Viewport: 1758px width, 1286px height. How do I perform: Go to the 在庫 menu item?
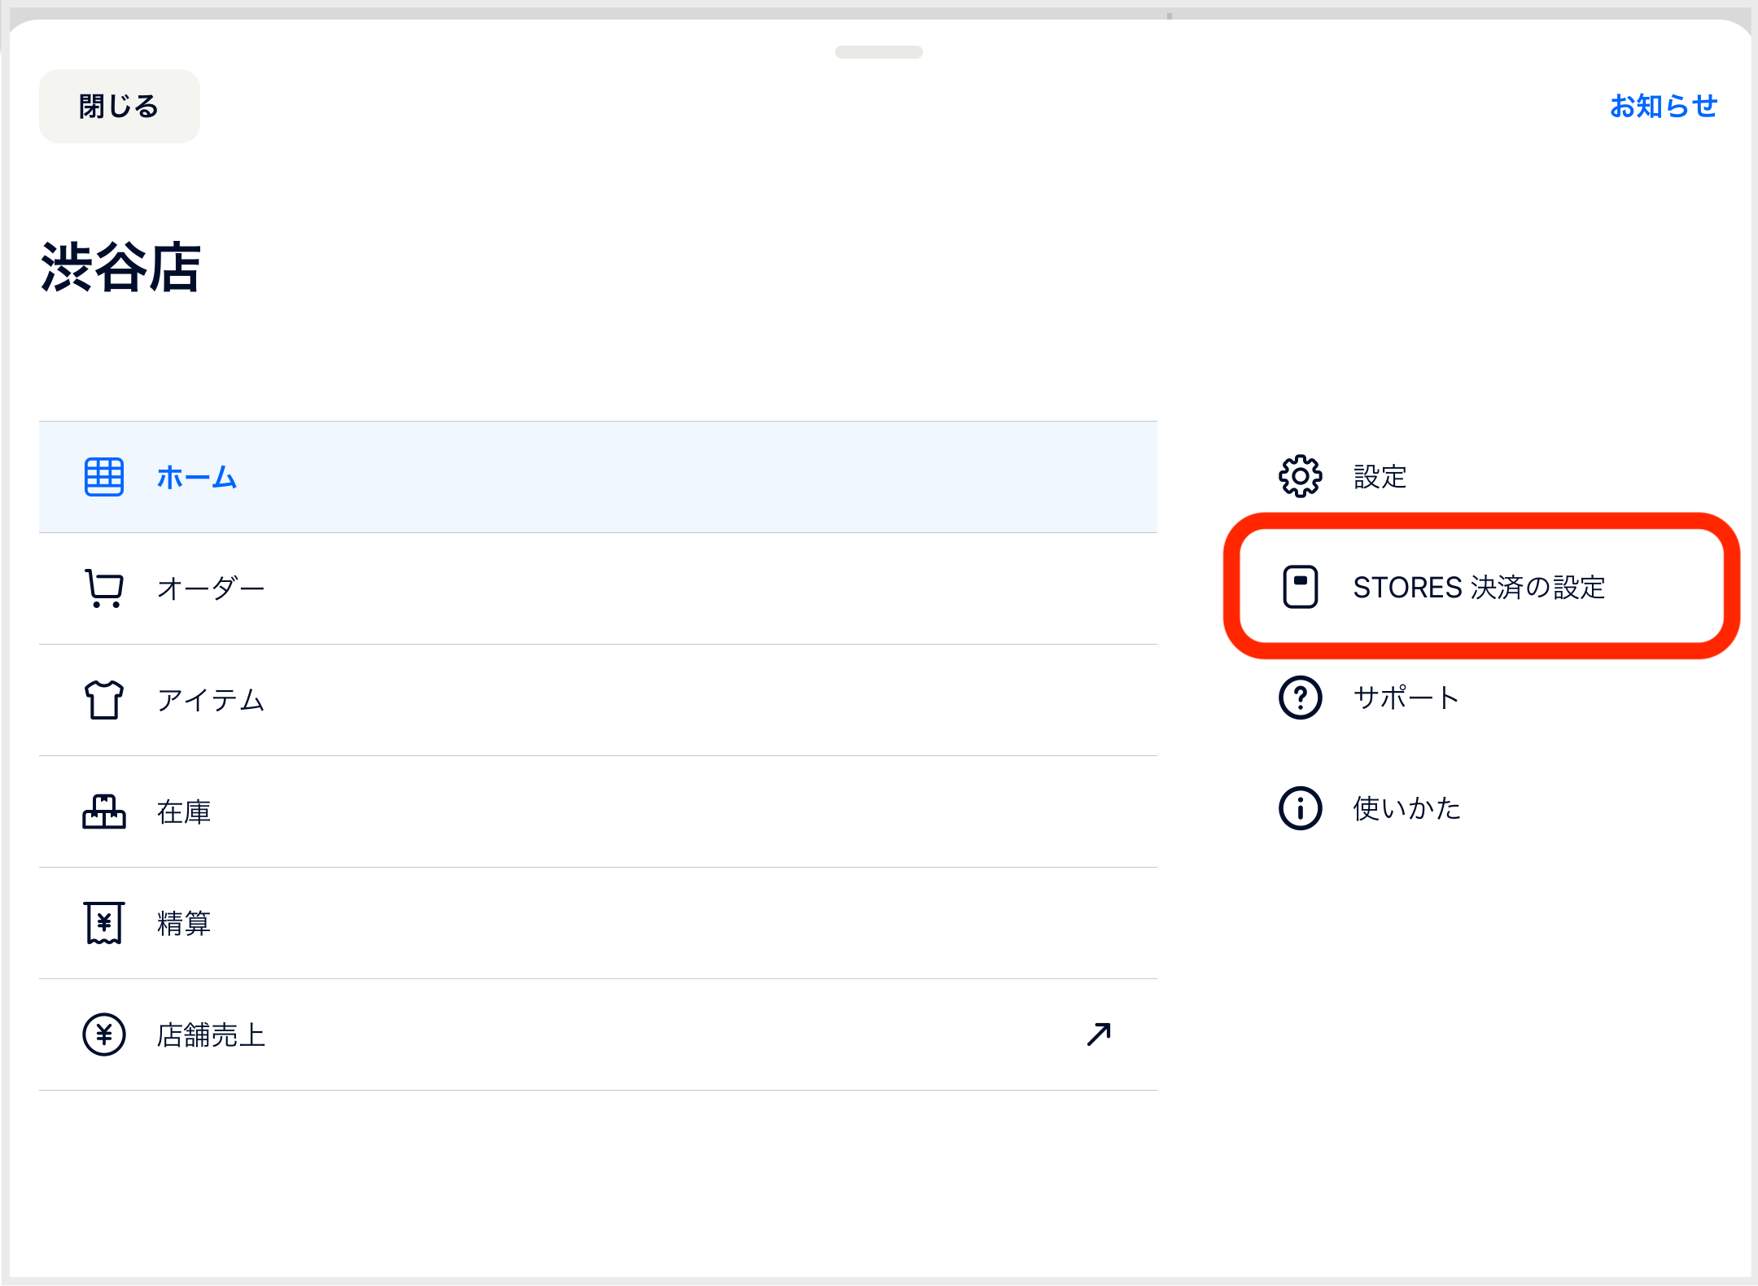pyautogui.click(x=598, y=811)
